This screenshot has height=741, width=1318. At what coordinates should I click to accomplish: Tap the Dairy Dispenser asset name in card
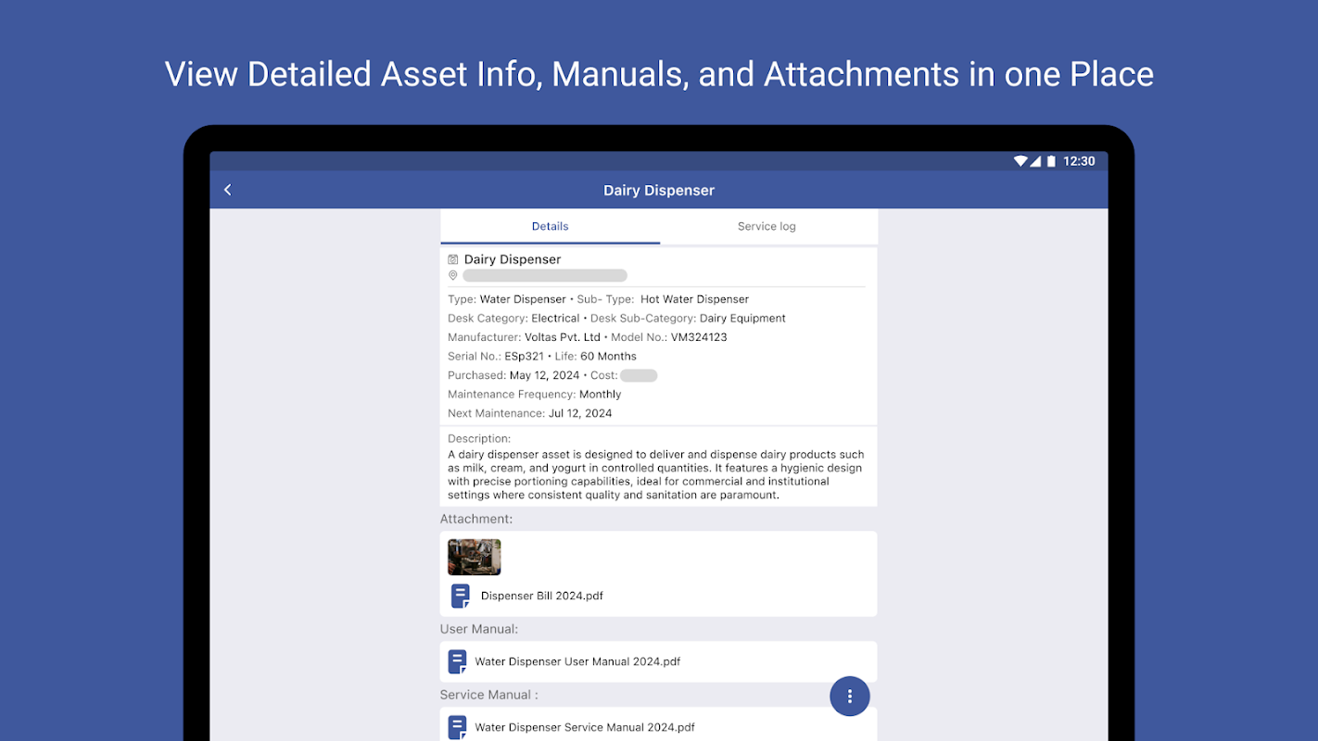pyautogui.click(x=513, y=259)
